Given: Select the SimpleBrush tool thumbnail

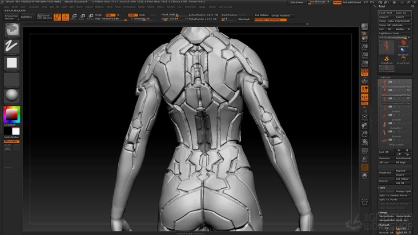Looking at the screenshot, I should coord(387,60).
